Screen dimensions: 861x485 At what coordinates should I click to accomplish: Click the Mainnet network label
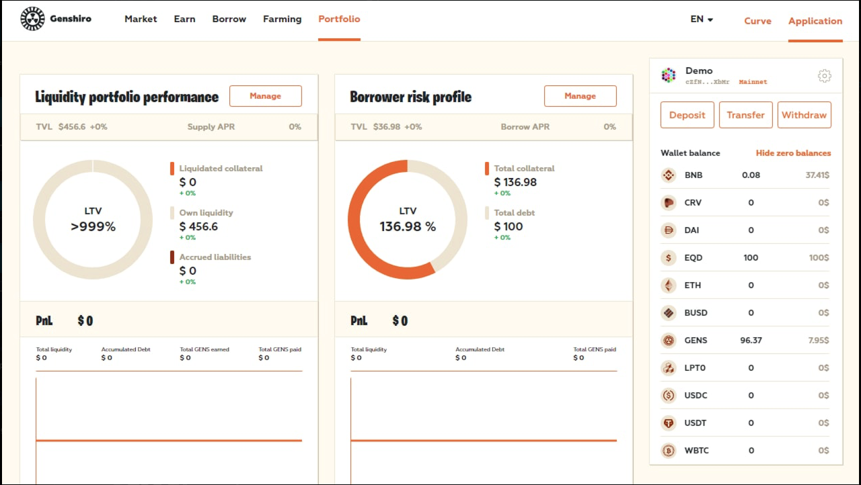pyautogui.click(x=753, y=82)
